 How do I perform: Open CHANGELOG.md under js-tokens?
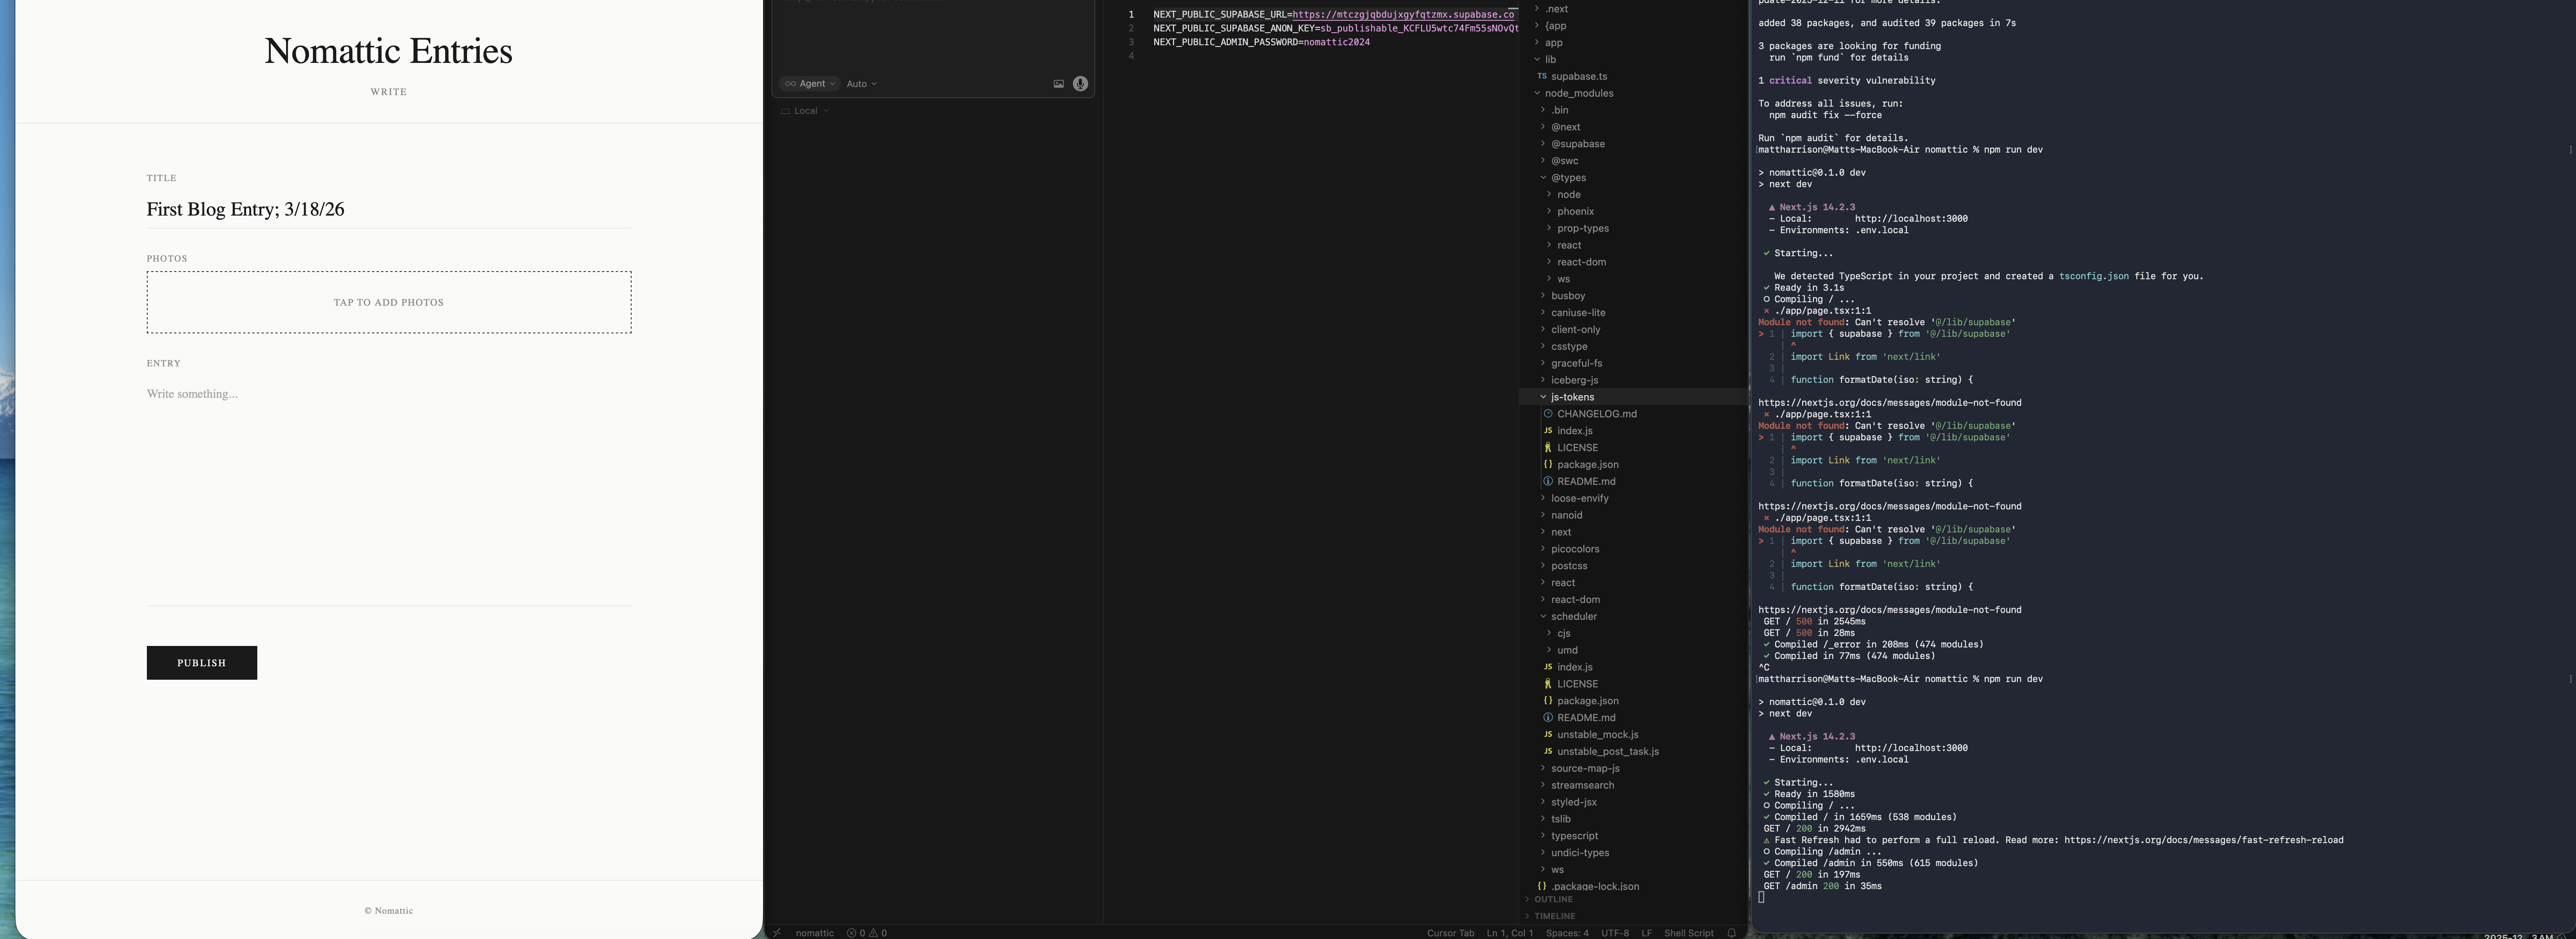1596,414
